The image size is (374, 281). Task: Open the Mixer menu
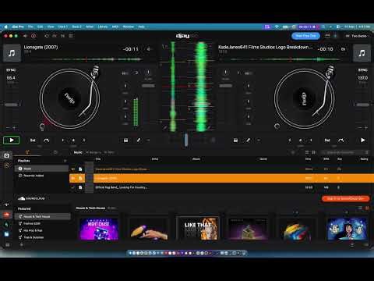point(90,27)
